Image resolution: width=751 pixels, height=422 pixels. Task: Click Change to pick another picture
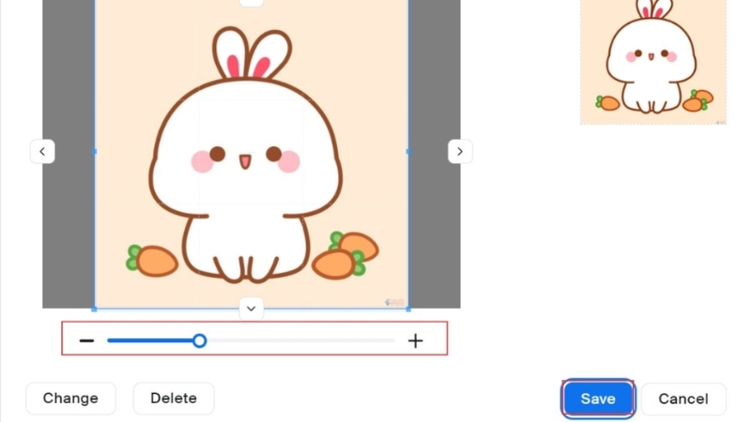(70, 399)
